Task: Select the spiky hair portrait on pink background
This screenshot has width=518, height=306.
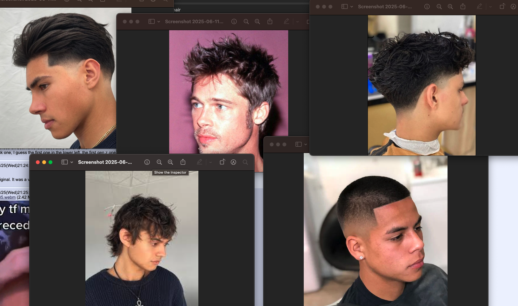Action: point(229,92)
